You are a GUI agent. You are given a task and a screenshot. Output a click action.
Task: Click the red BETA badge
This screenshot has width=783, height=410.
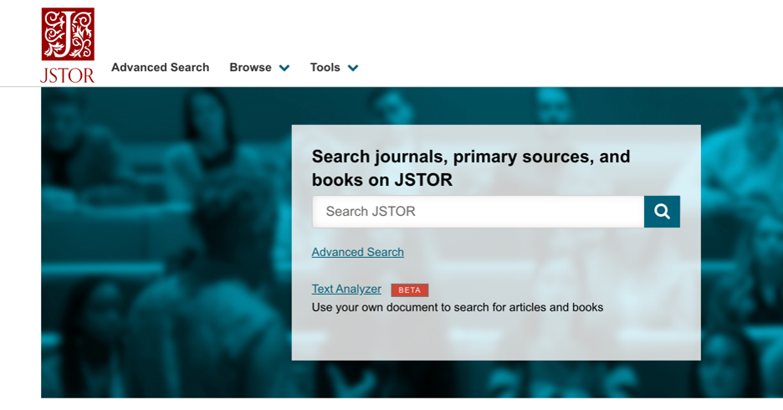tap(409, 290)
